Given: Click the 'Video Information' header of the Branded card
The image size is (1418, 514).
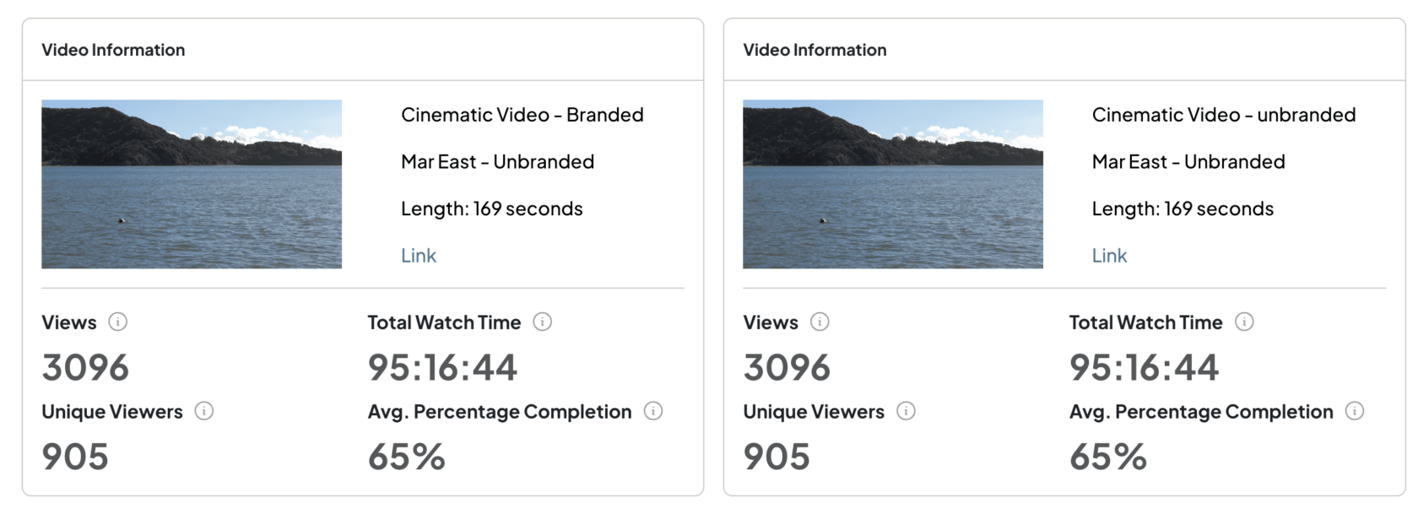Looking at the screenshot, I should (113, 50).
